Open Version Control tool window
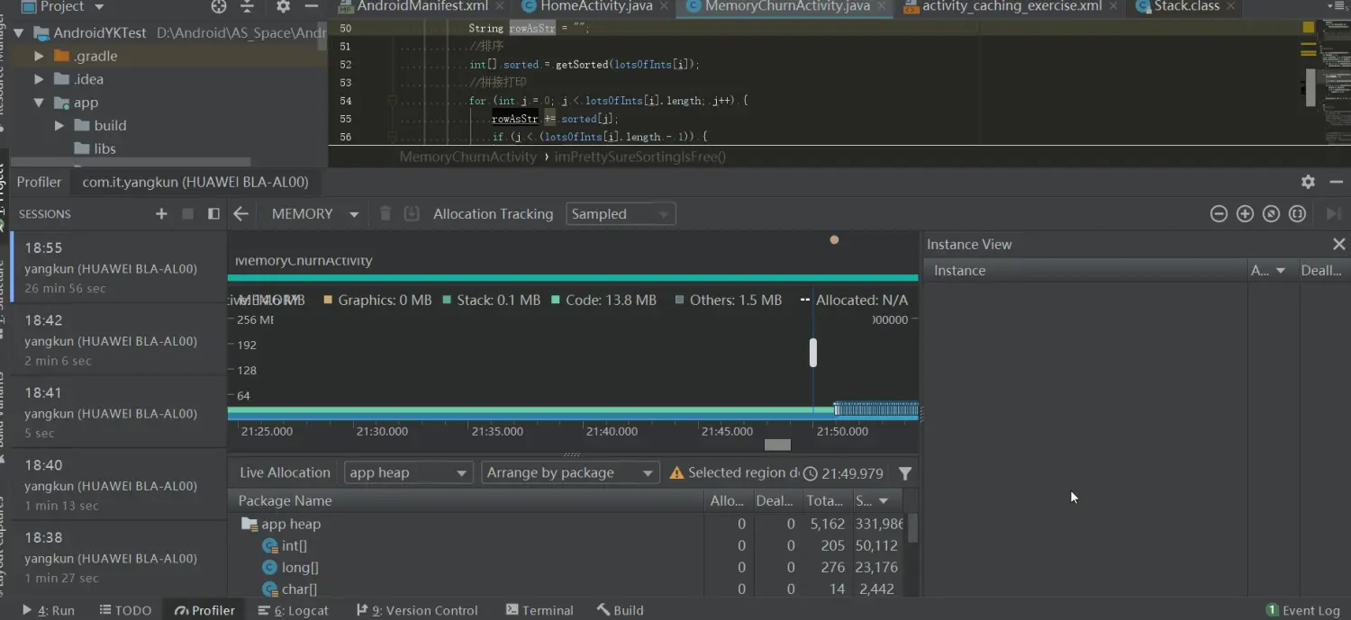Screen dimensions: 1351x620 tap(416, 610)
